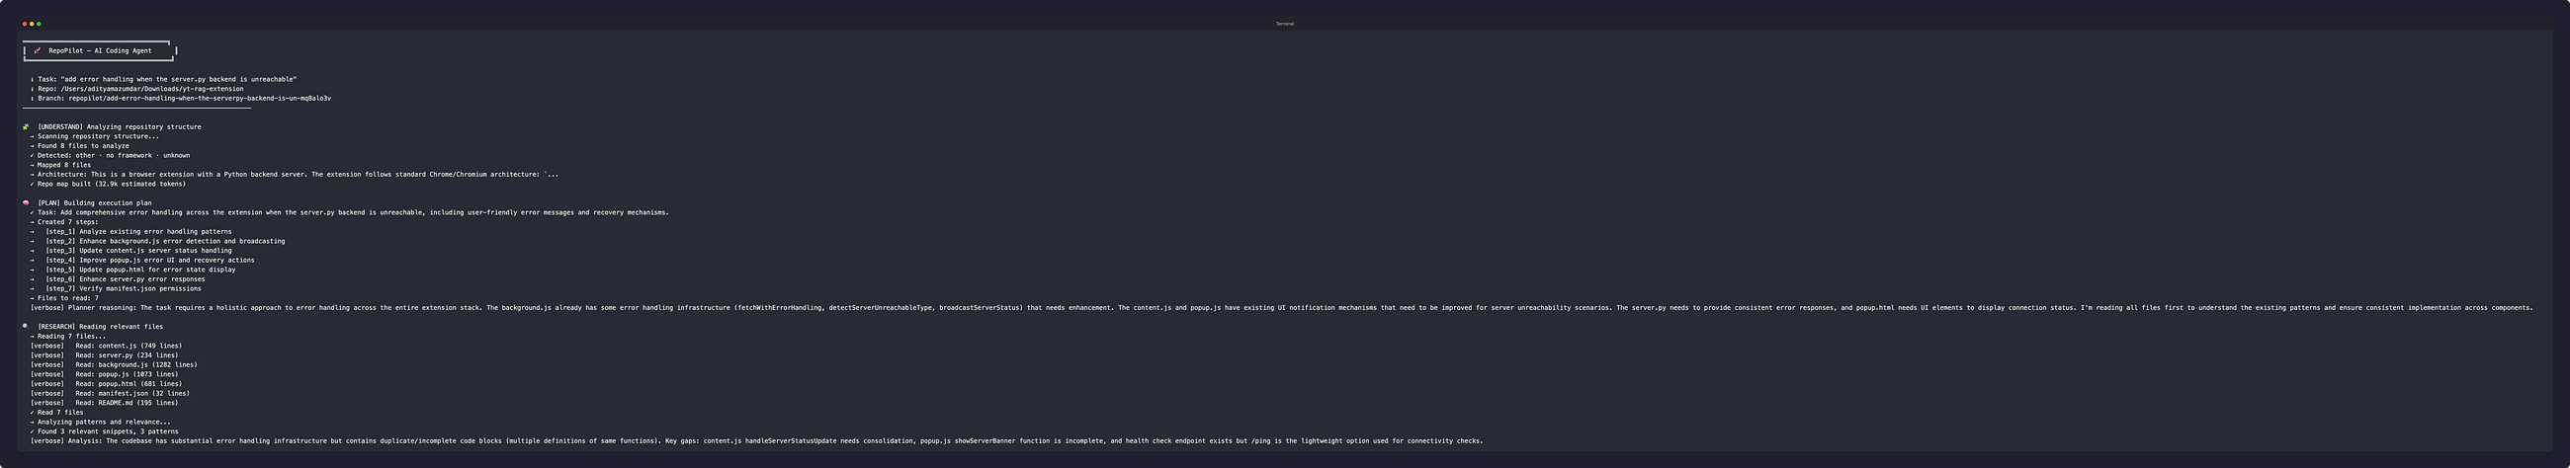Click '[step_6] Enhance server.py error responses'
This screenshot has height=468, width=2570.
[x=126, y=279]
